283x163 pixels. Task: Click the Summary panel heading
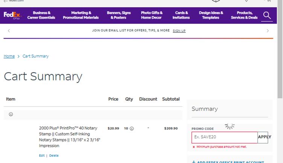click(x=205, y=109)
